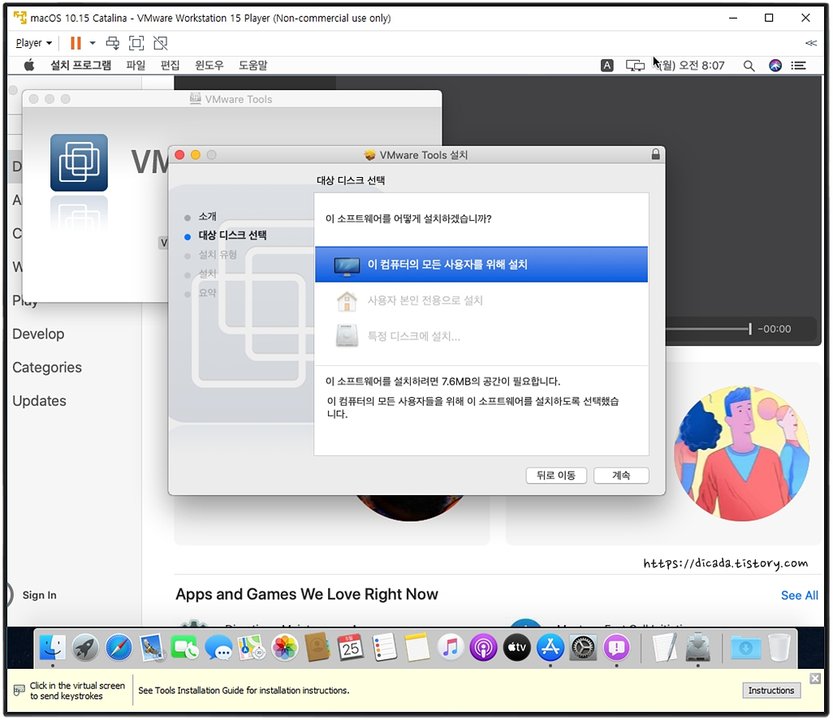Open the 도움말 menu
833x720 pixels.
(252, 65)
